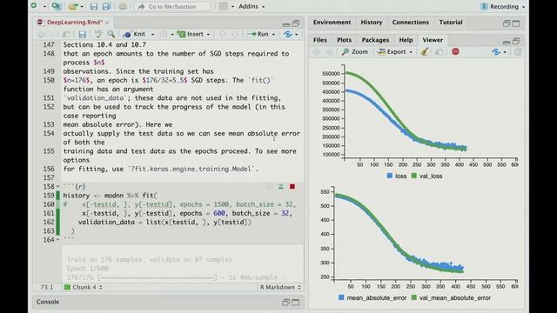
Task: Click the Console pane title
Action: pyautogui.click(x=48, y=302)
